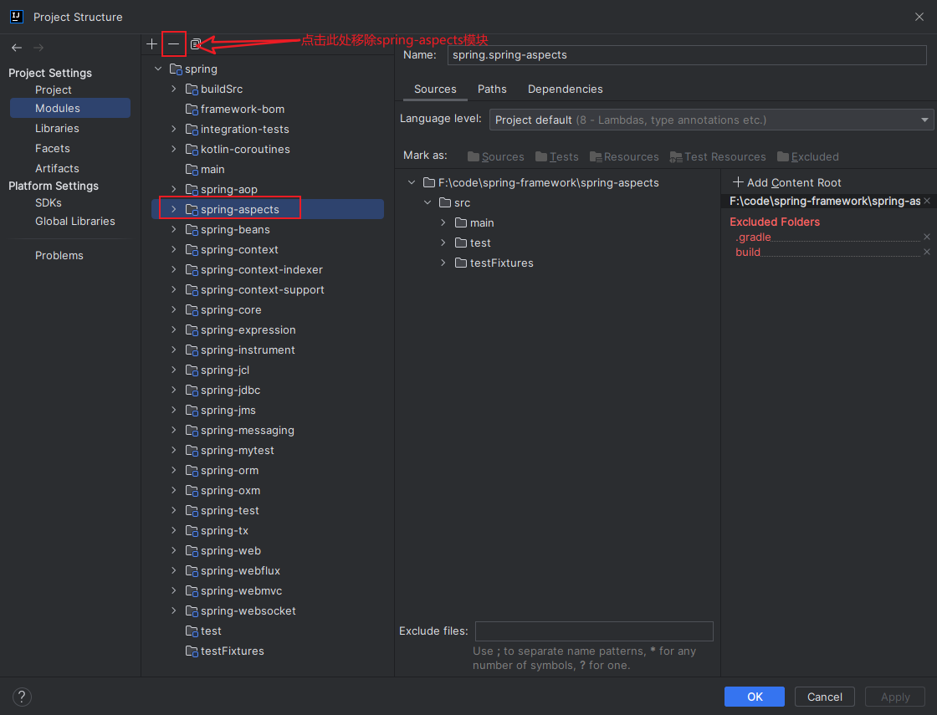Collapse the src folder node
The height and width of the screenshot is (715, 937).
428,202
